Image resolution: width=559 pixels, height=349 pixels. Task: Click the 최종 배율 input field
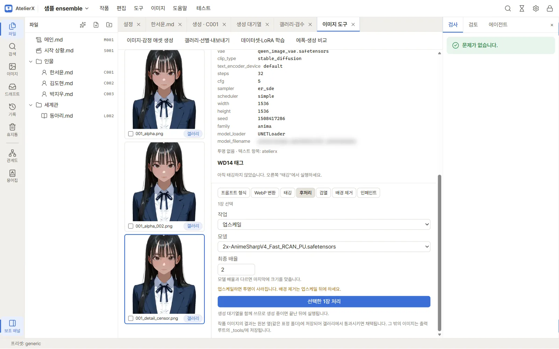[x=236, y=270]
